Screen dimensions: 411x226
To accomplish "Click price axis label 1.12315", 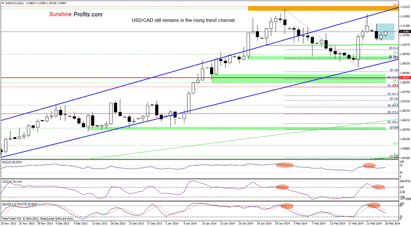I will click(405, 7).
